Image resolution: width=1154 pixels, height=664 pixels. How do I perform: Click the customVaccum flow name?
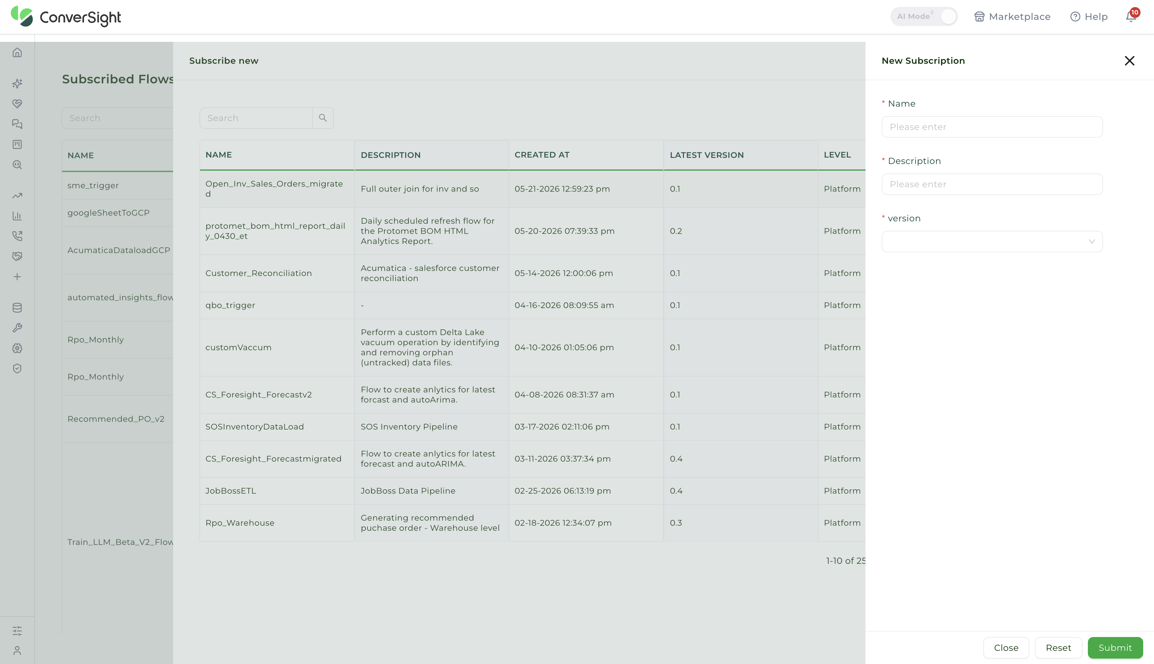click(x=239, y=347)
